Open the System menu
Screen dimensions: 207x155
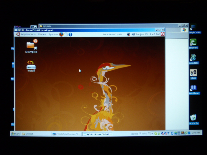(x=53, y=34)
